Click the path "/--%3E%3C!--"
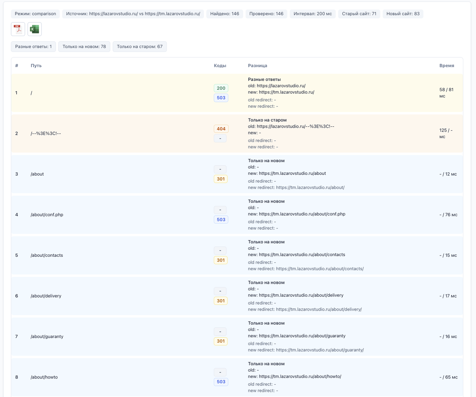 [46, 134]
